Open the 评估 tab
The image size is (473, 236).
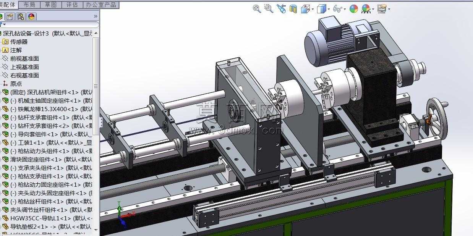tap(72, 5)
